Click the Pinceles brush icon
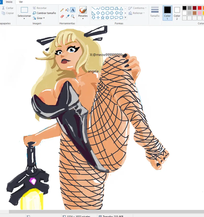The image size is (204, 217). click(83, 10)
